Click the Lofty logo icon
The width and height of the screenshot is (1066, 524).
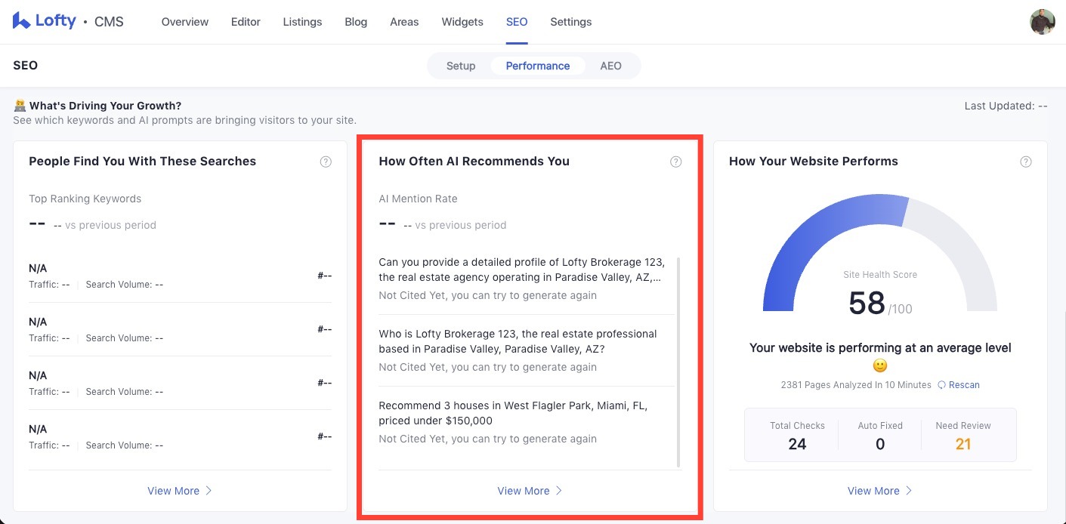pos(21,21)
